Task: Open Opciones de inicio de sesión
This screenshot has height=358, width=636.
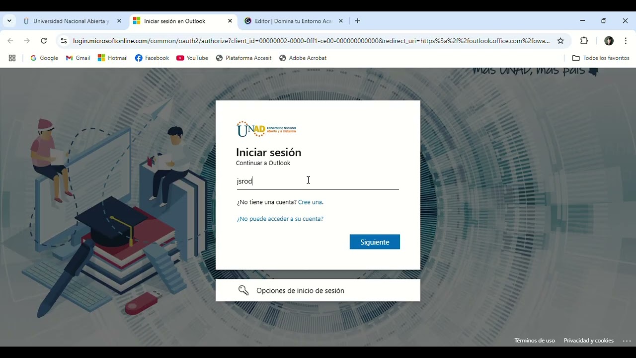Action: [318, 290]
